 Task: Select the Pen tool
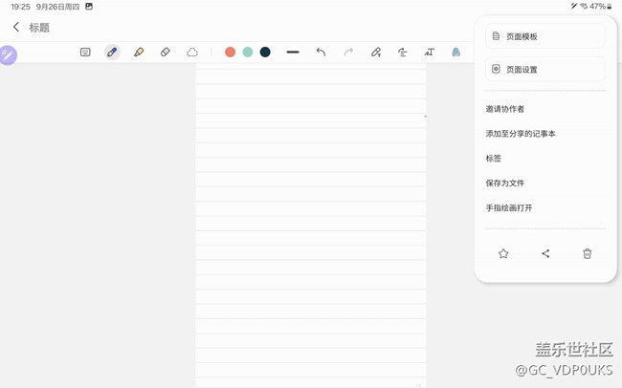pos(112,53)
